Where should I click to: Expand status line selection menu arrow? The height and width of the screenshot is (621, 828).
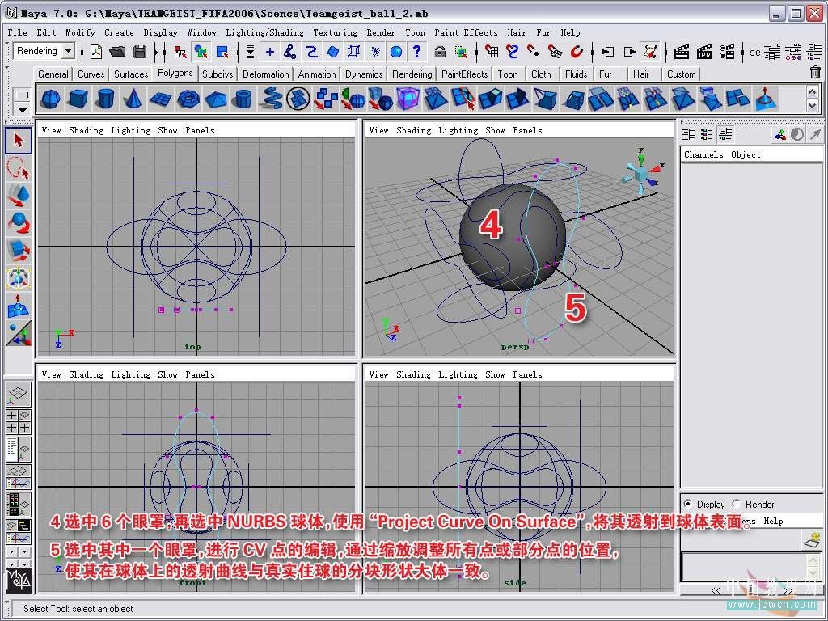click(251, 52)
